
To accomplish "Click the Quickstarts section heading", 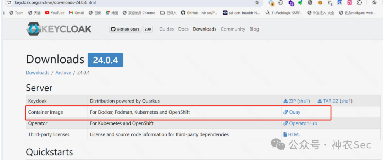I will click(x=49, y=152).
